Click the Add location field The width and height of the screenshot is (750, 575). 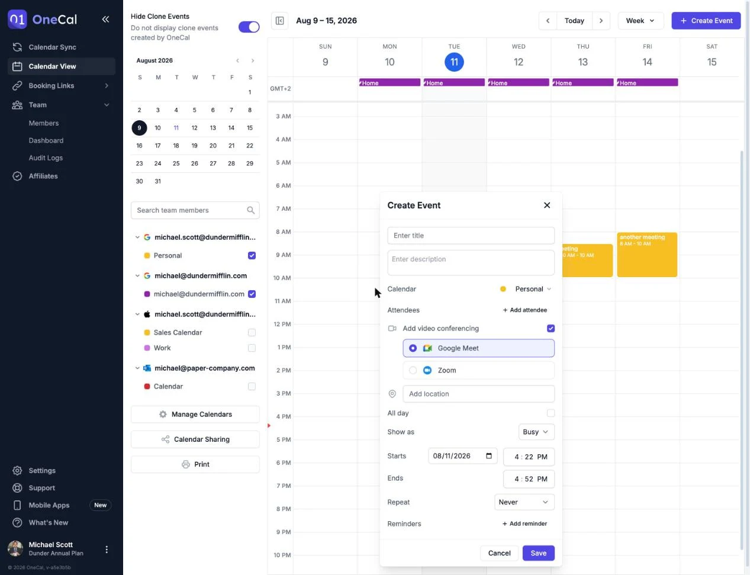pos(479,394)
